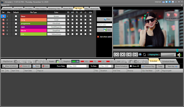Open the Streaming / Rec tab
This screenshot has height=107, width=184.
(54, 9)
